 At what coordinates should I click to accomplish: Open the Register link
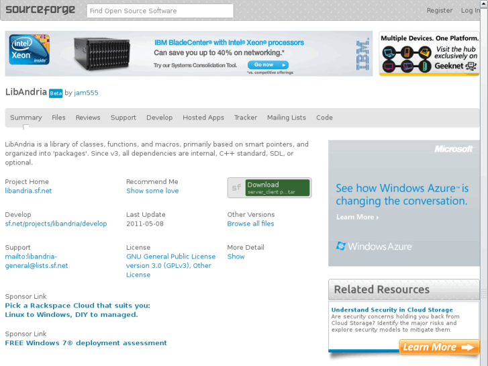(439, 11)
